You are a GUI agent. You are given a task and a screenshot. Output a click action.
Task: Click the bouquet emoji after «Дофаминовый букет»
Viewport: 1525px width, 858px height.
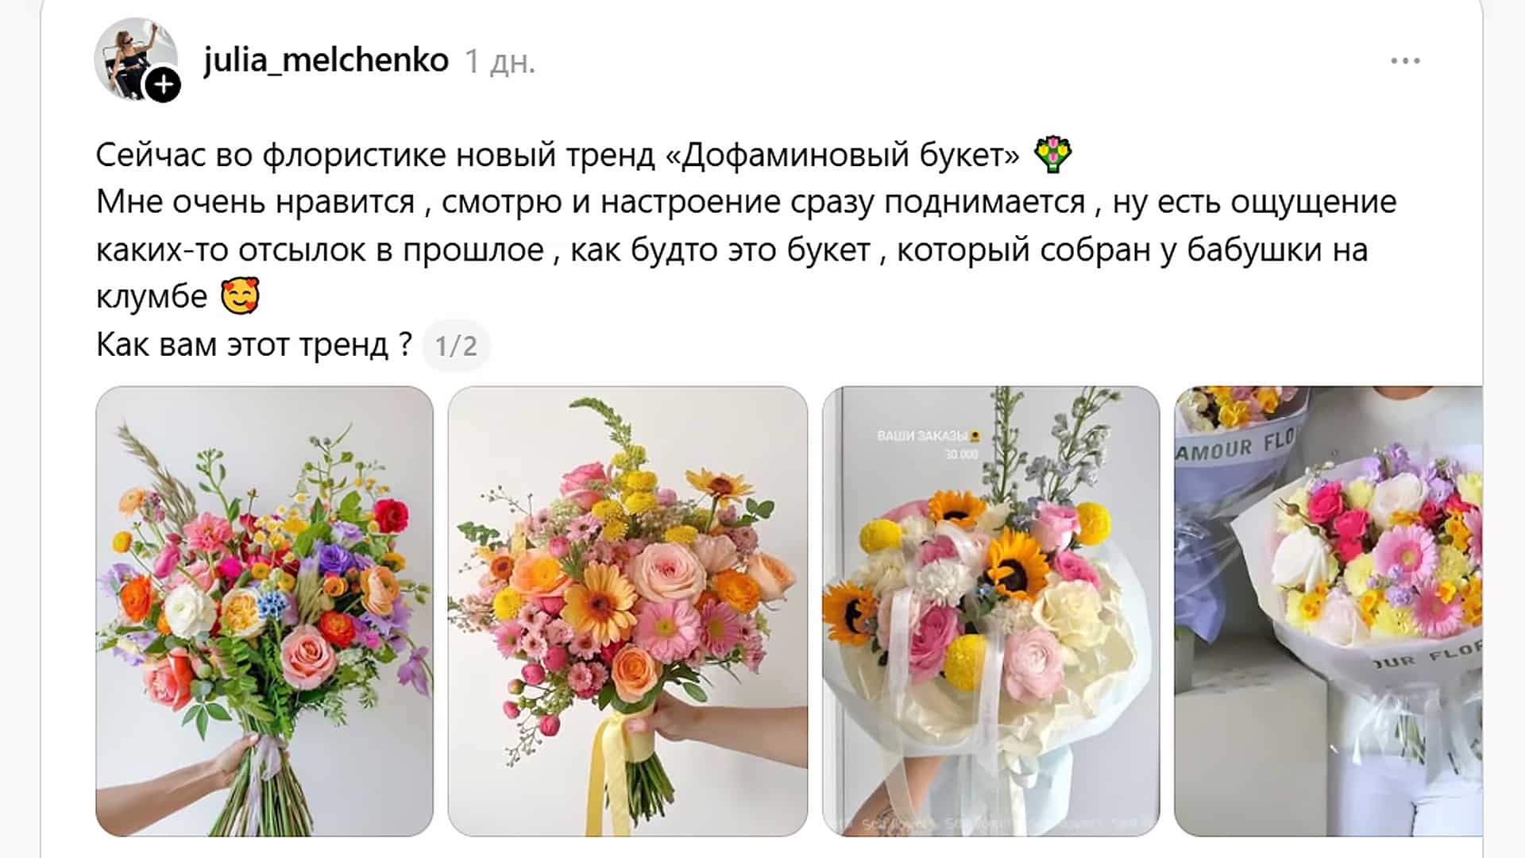point(1053,154)
